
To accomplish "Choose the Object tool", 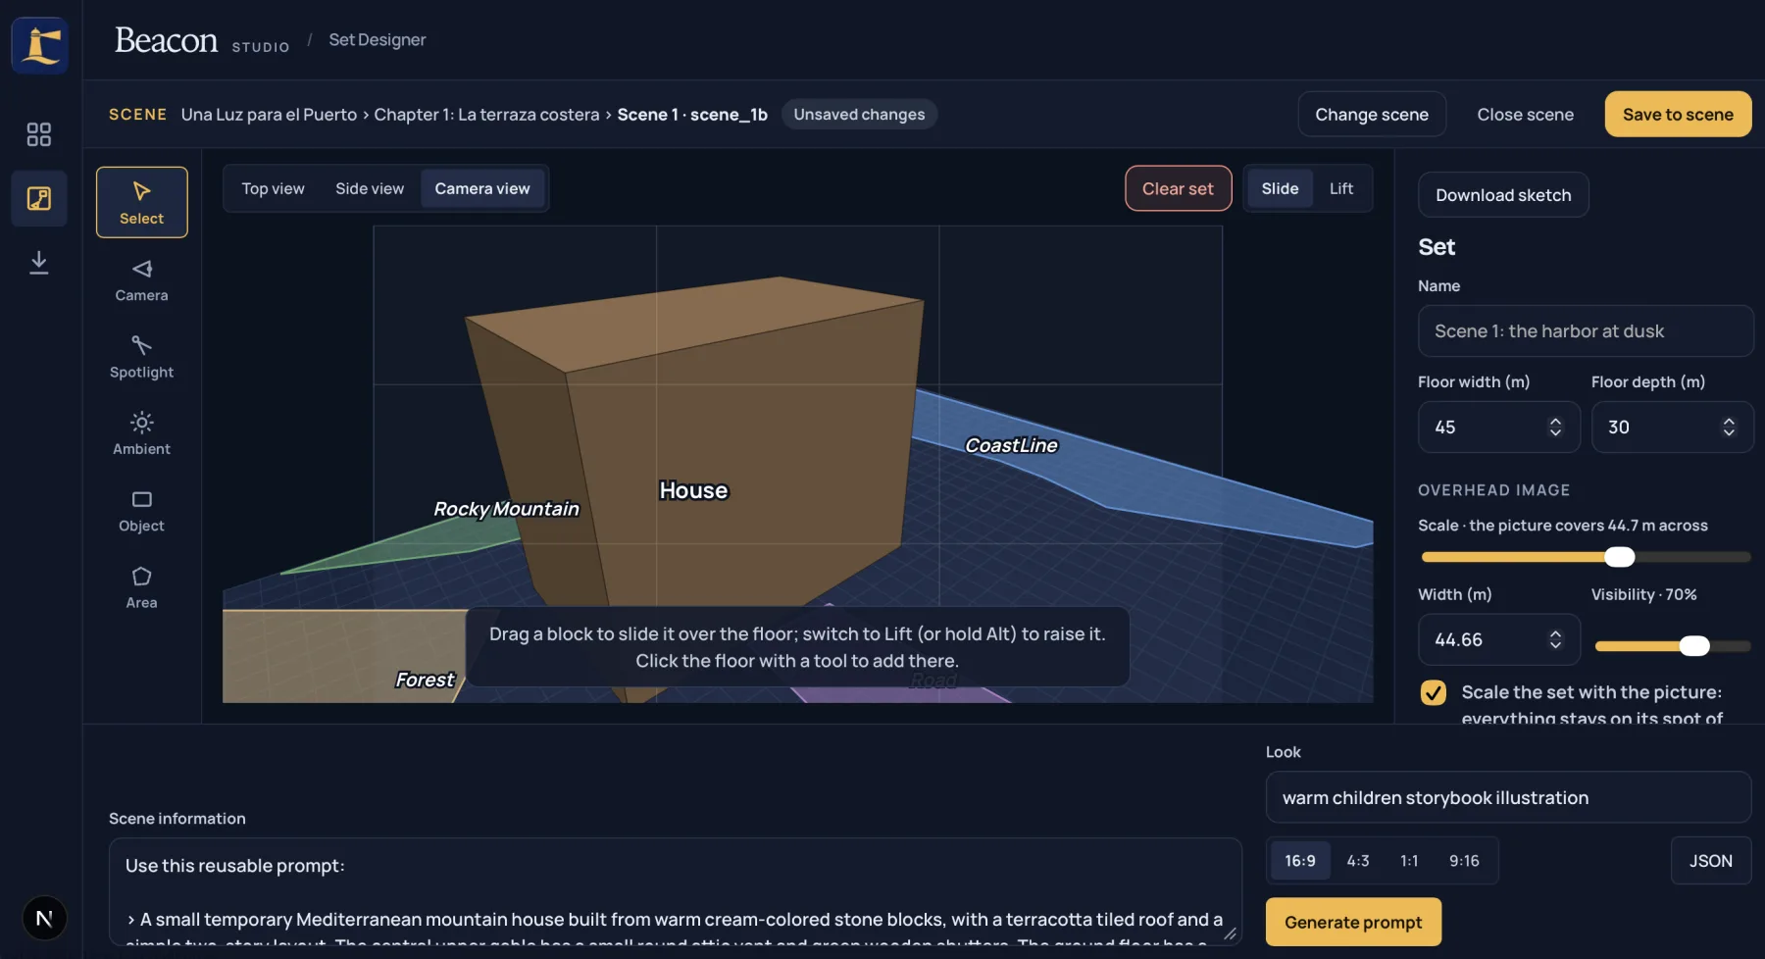I will pos(142,511).
